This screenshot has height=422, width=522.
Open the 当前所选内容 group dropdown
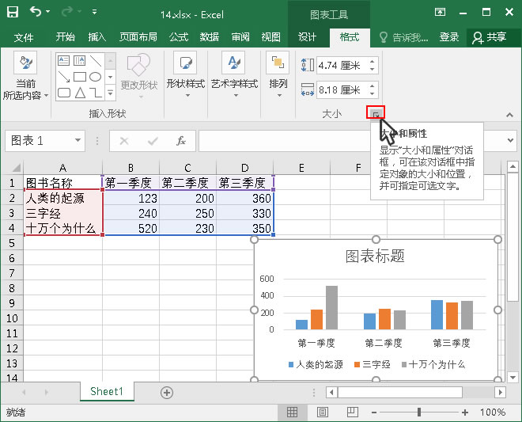(x=25, y=76)
